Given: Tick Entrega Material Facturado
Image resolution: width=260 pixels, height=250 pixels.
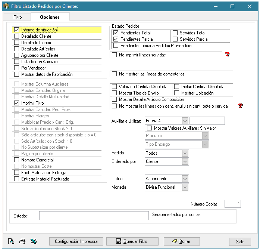Looking at the screenshot, I should (16, 179).
